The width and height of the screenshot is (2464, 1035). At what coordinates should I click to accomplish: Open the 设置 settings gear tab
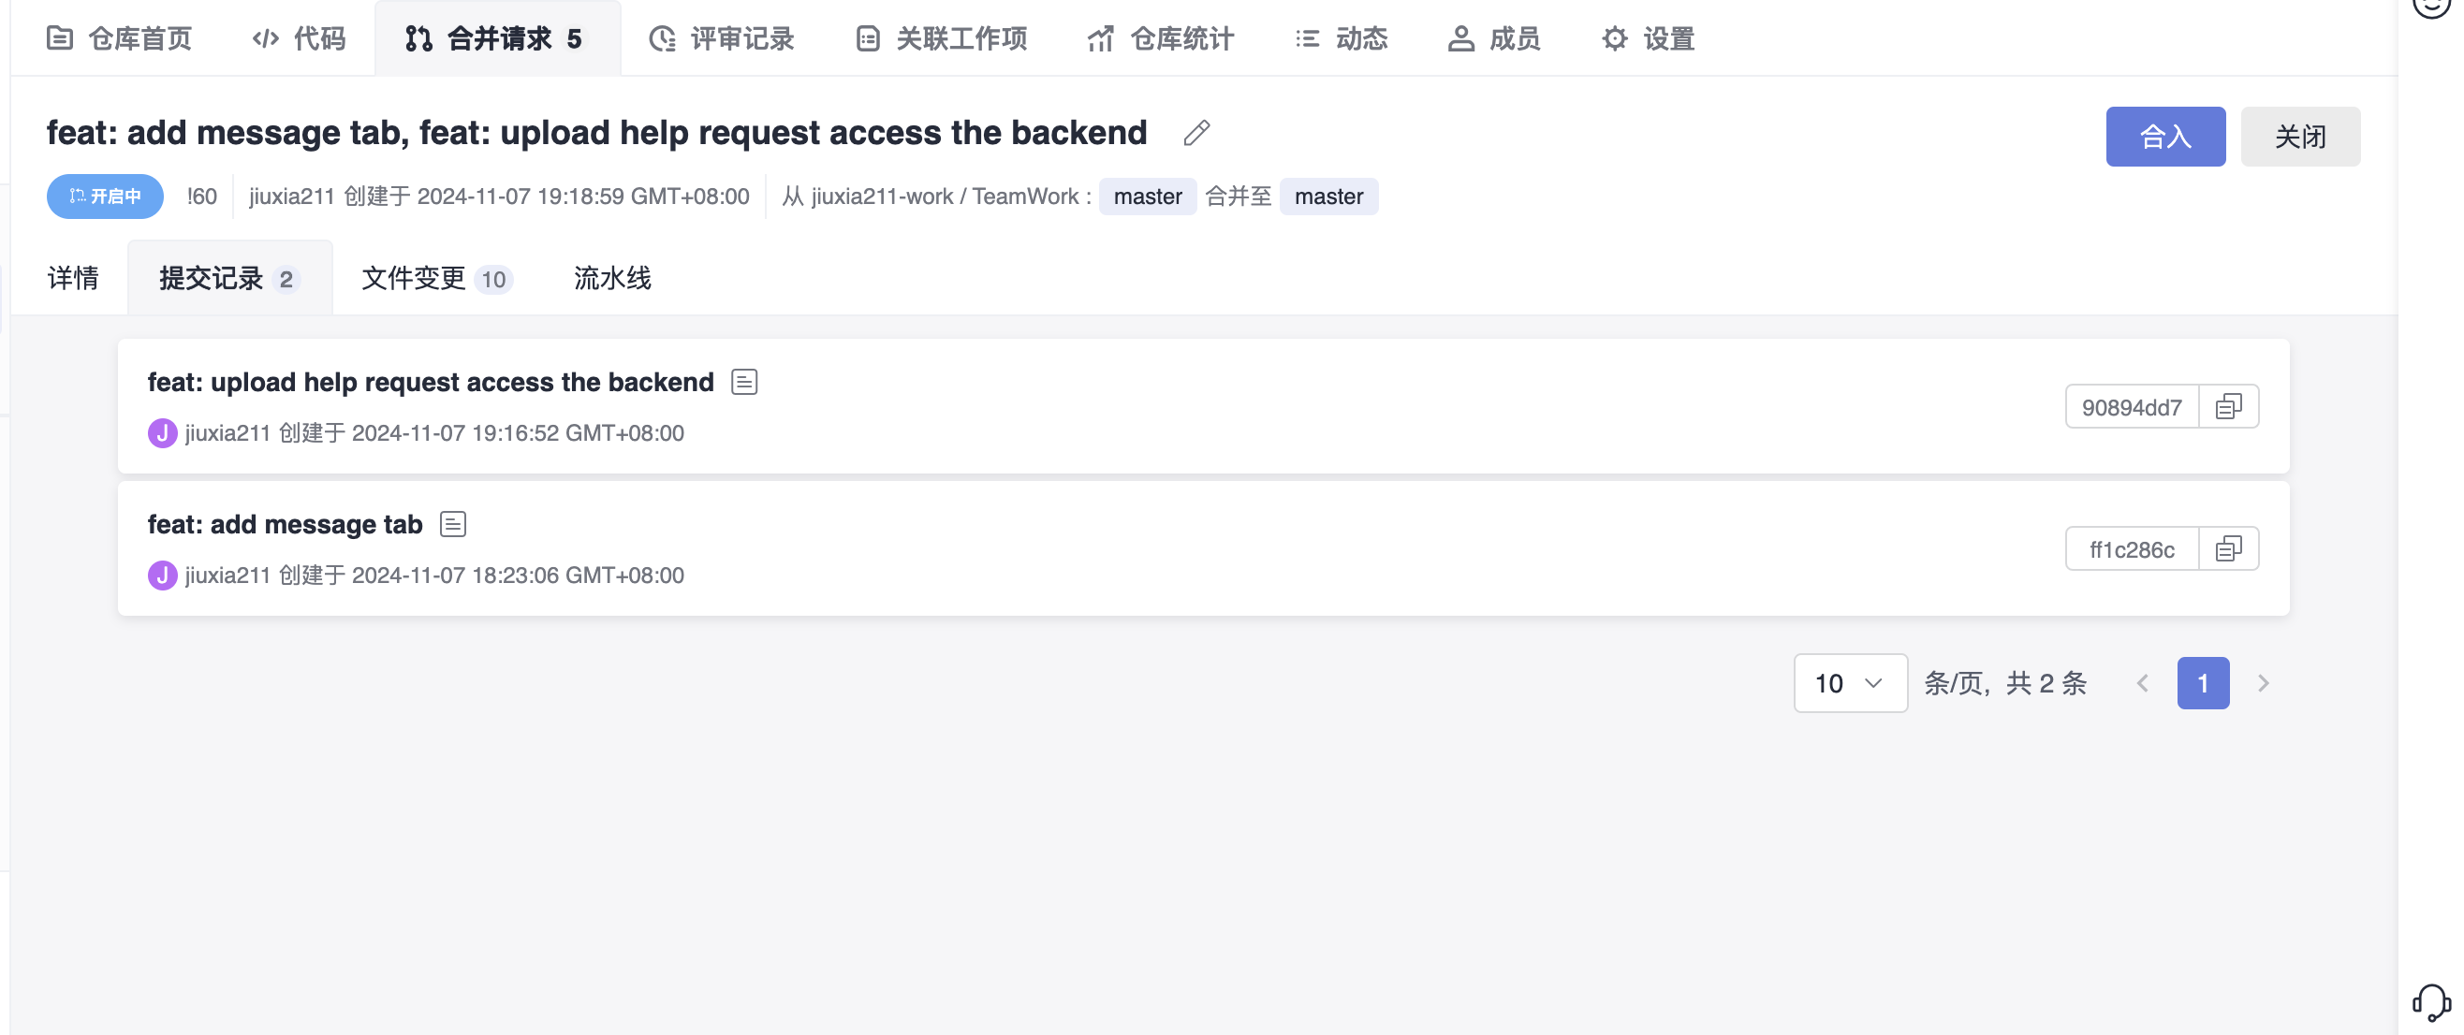1647,39
